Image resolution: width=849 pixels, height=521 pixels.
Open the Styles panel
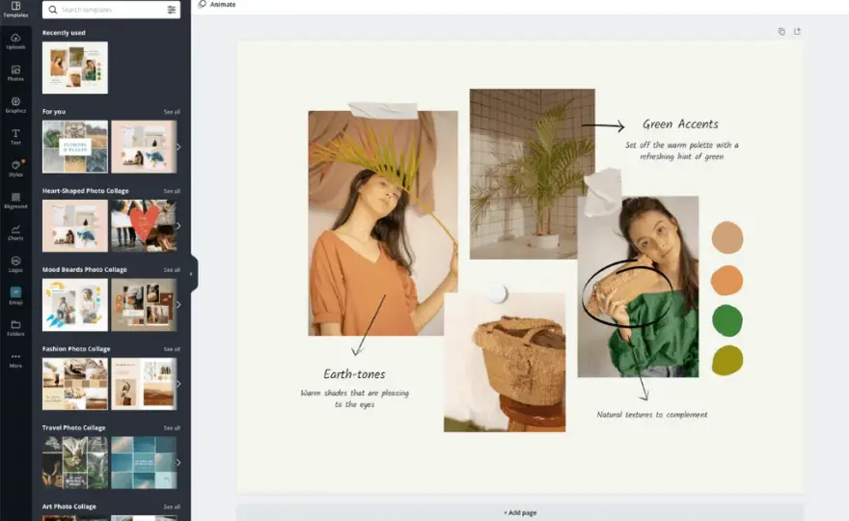click(x=15, y=169)
